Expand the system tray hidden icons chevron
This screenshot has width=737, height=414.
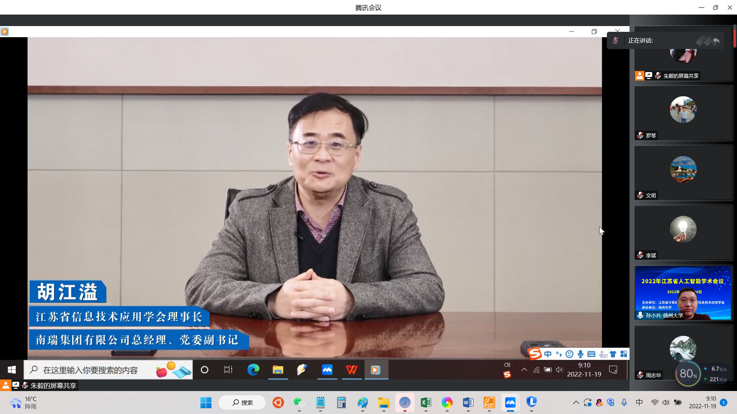[x=576, y=402]
